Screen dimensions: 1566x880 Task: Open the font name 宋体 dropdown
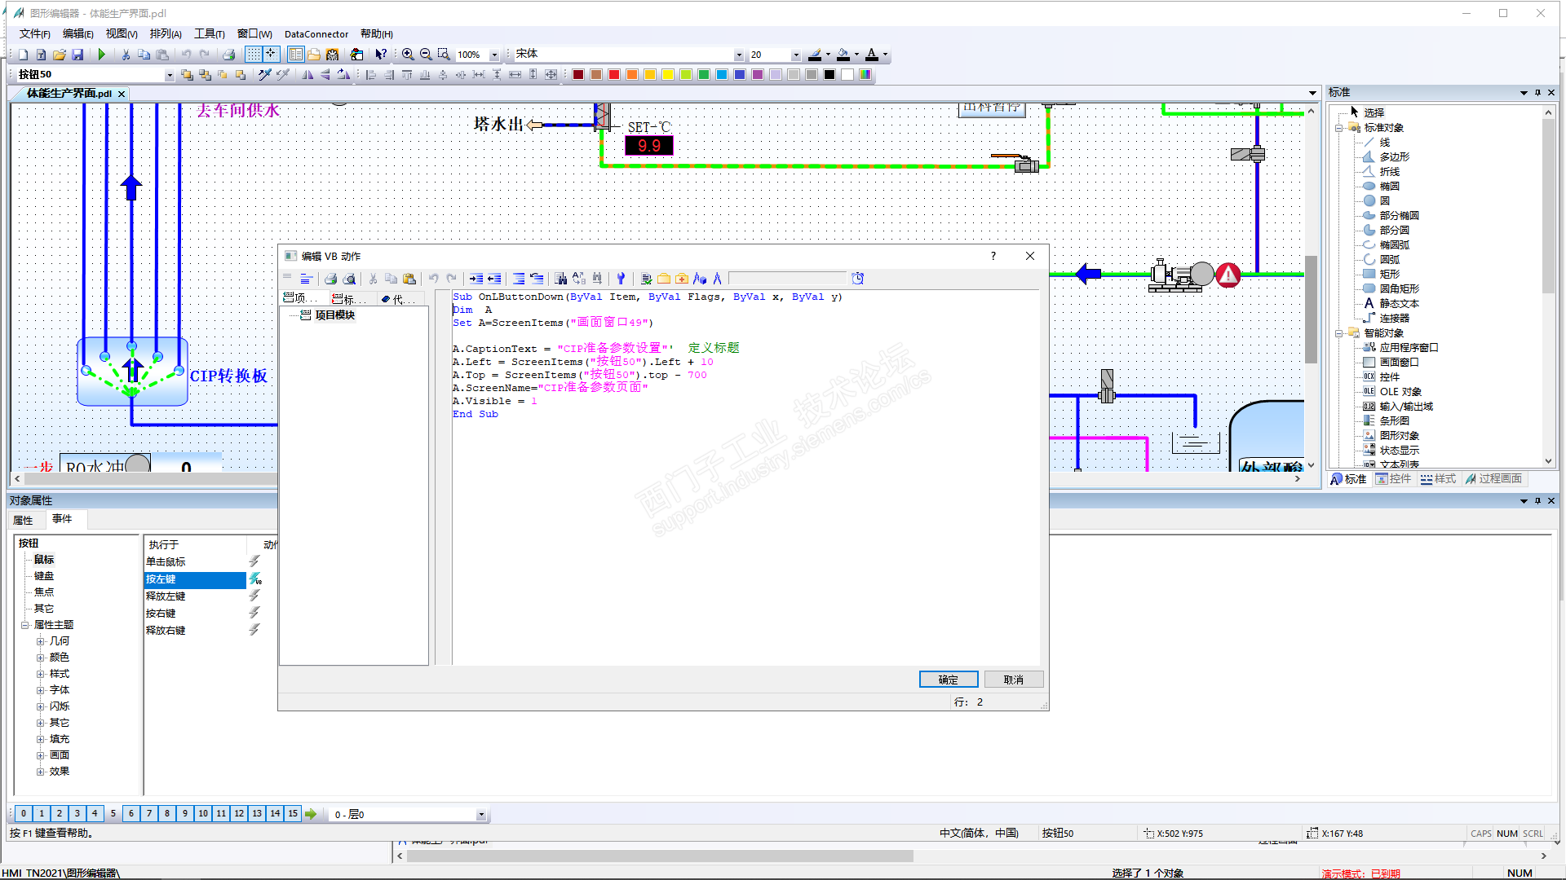coord(739,55)
